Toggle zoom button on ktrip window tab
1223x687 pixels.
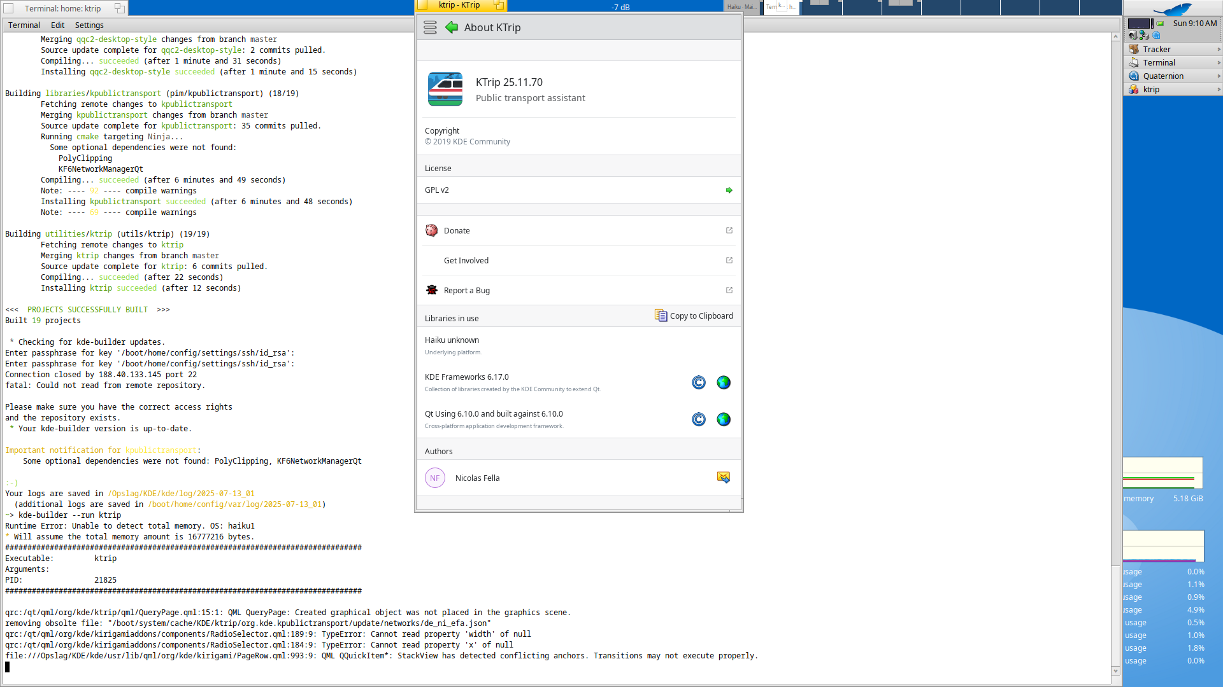[x=499, y=5]
